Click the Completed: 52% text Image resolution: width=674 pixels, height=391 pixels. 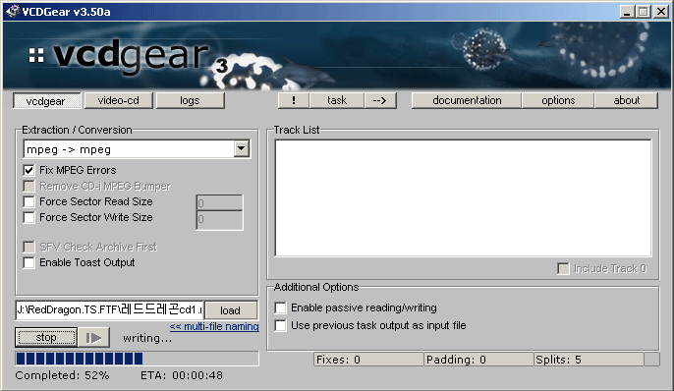tap(62, 375)
